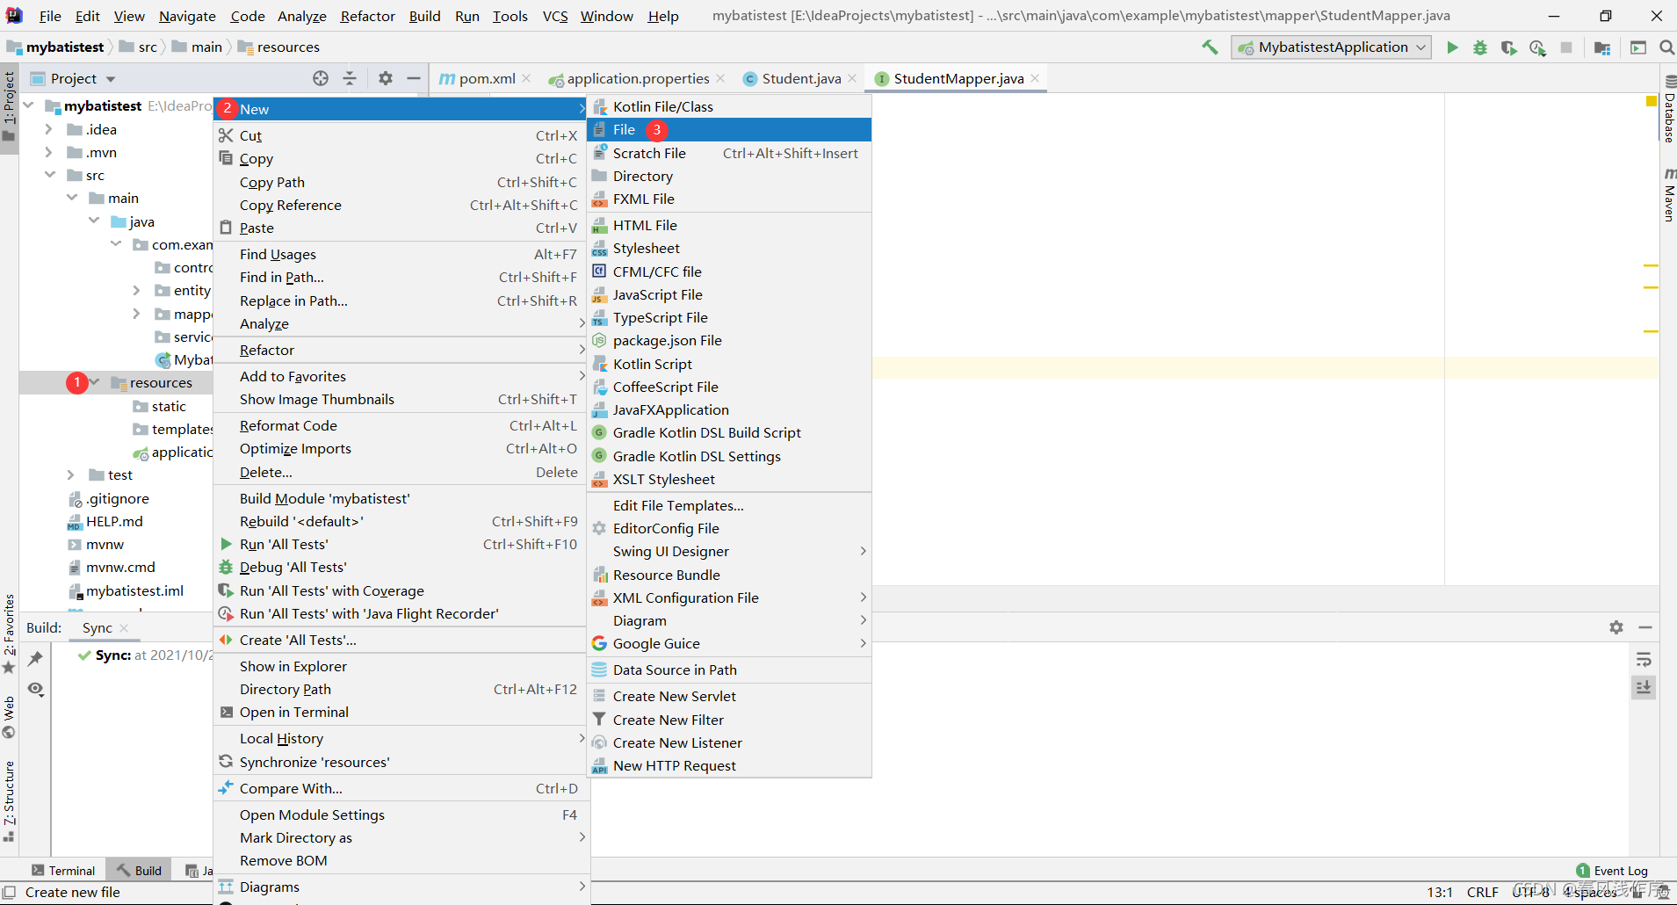
Task: Choose Directory in New submenu
Action: pos(729,176)
